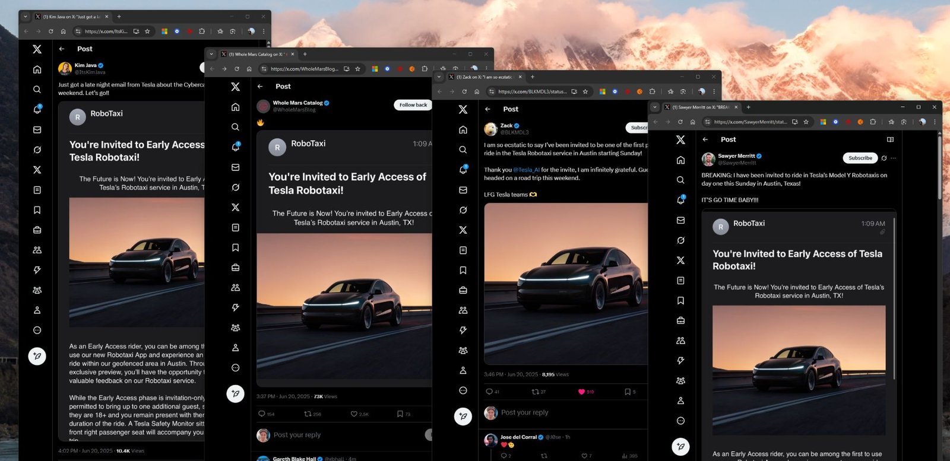This screenshot has height=461, width=950.
Task: Open Home in Kim Java window sidebar
Action: click(x=37, y=69)
